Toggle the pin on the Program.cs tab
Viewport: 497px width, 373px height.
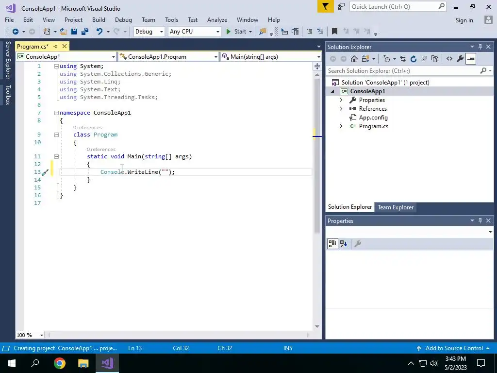pos(55,46)
